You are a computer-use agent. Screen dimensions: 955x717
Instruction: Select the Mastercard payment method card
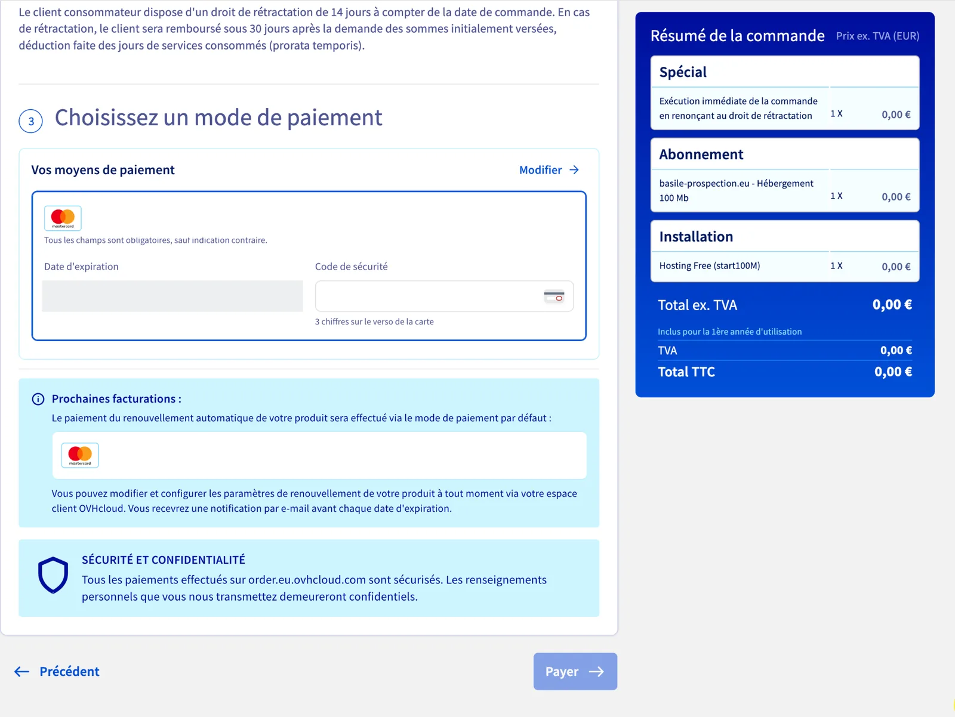coord(309,266)
